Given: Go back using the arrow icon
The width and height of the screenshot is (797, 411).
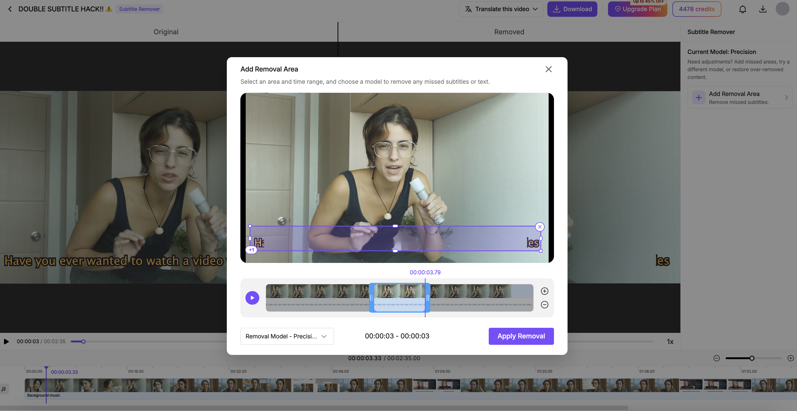Looking at the screenshot, I should coord(10,9).
